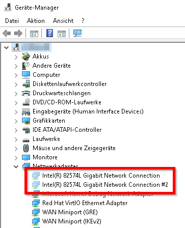This screenshot has width=185, height=228.
Task: Expand the Druckwarteschlangen category
Action: [16, 94]
